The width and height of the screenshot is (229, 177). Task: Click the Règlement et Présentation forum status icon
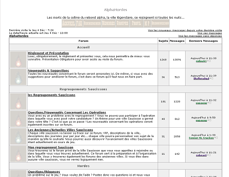pos(18,59)
